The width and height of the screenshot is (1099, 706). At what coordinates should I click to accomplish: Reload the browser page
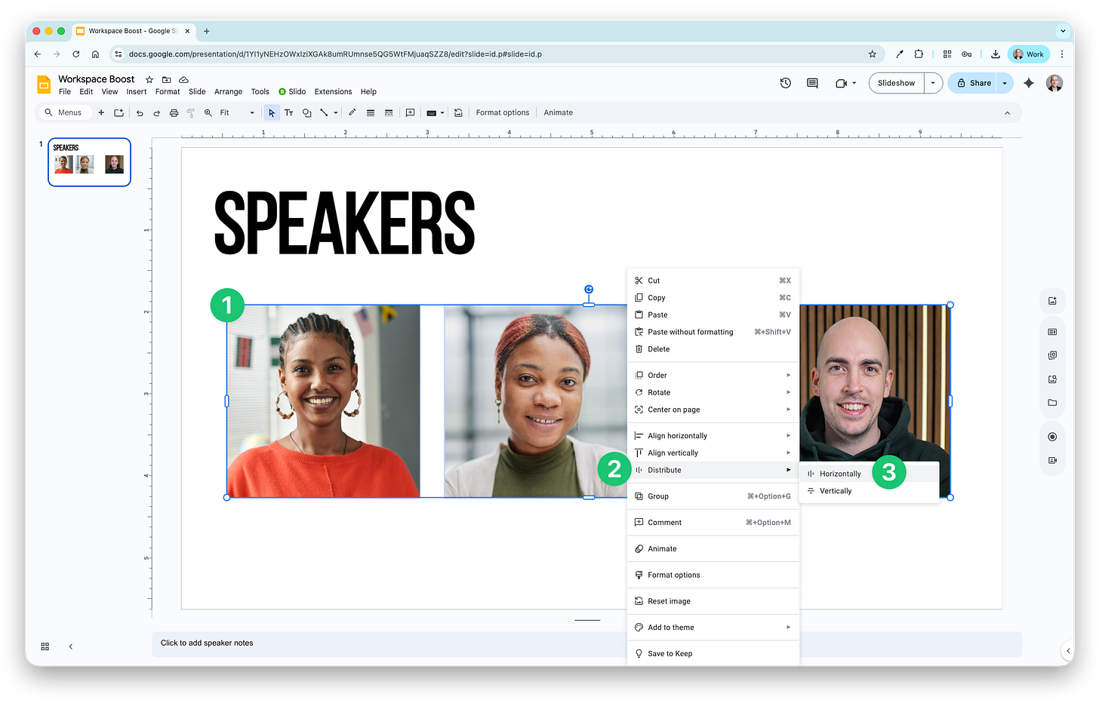coord(75,54)
